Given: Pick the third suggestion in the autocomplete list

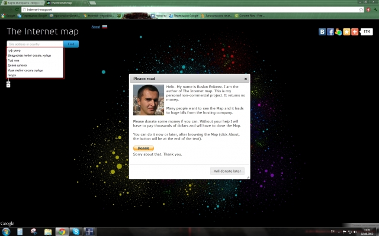Looking at the screenshot, I should (35, 60).
